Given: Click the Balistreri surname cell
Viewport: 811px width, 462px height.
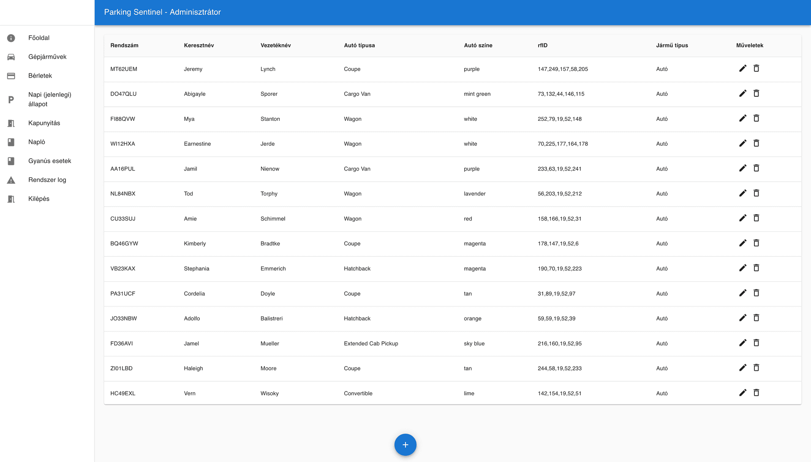Looking at the screenshot, I should [272, 319].
